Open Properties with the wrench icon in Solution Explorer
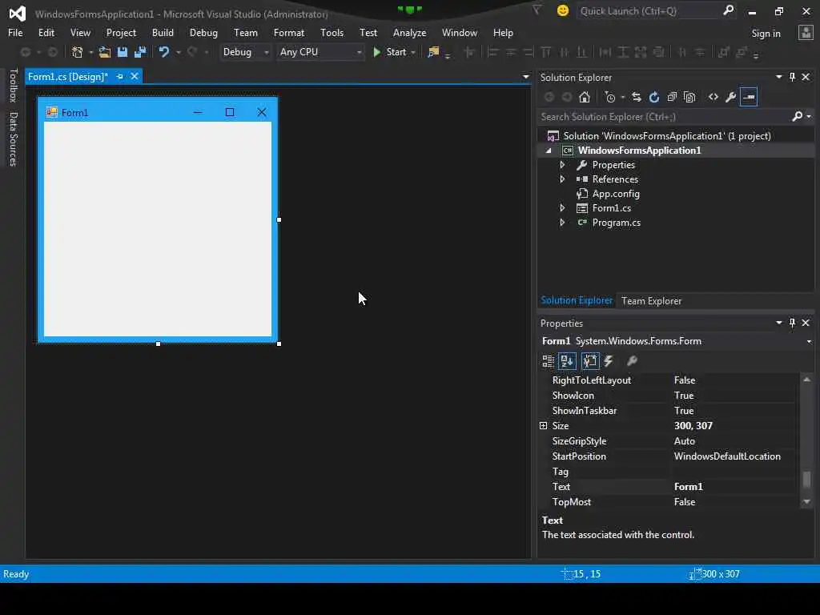Screen dimensions: 820x615 pyautogui.click(x=731, y=97)
